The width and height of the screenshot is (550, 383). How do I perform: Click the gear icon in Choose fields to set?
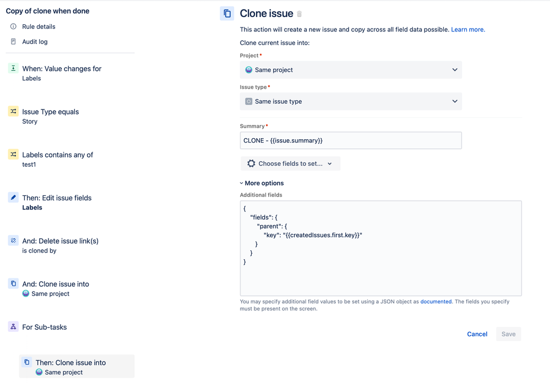coord(251,163)
